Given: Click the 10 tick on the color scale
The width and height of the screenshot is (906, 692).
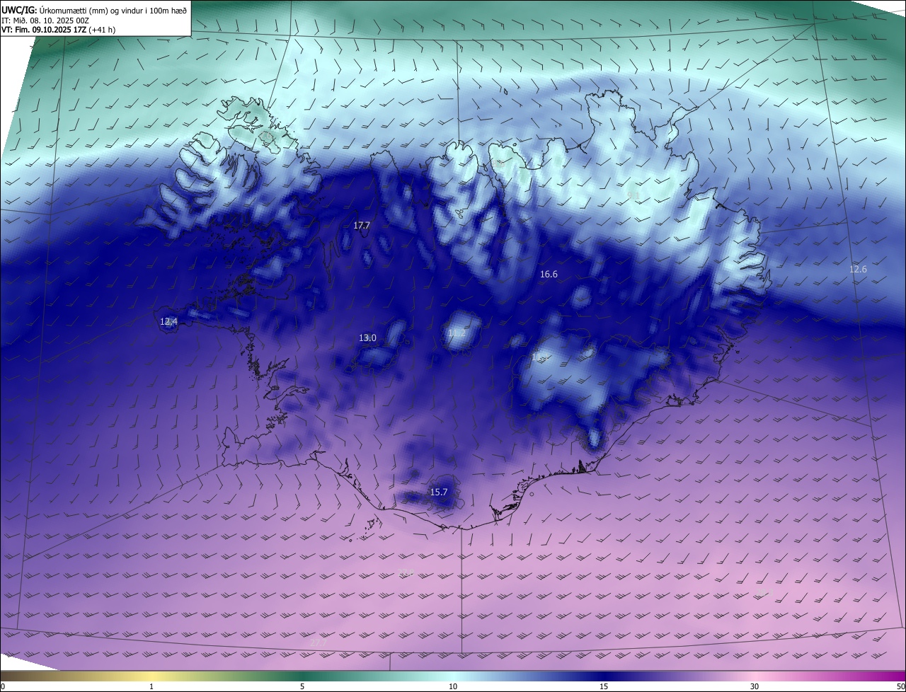Looking at the screenshot, I should [x=453, y=686].
